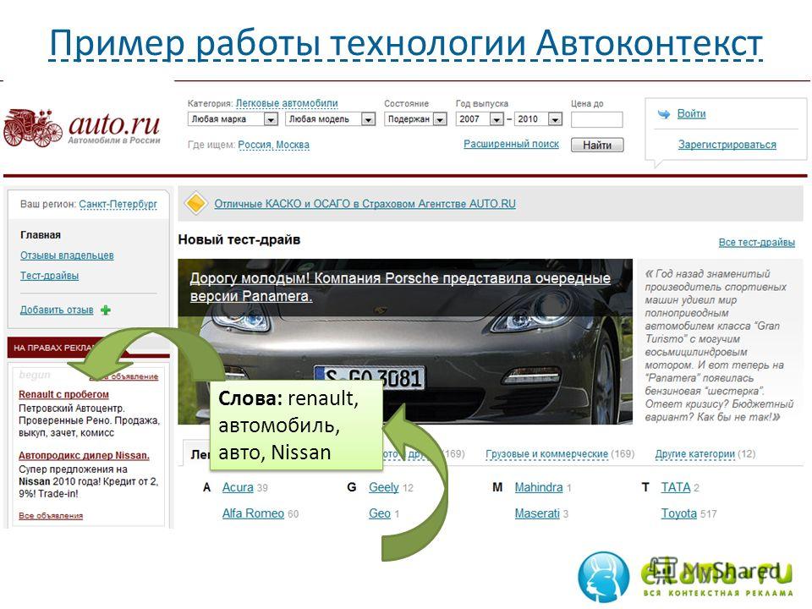
Task: Open Отзывы владельцев in sidebar
Action: point(67,255)
